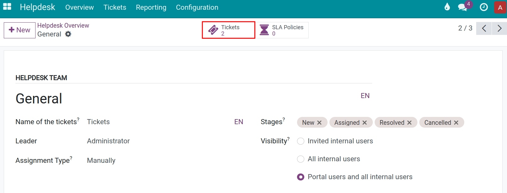
Task: Click the EN translate button for ticket name
Action: (239, 122)
